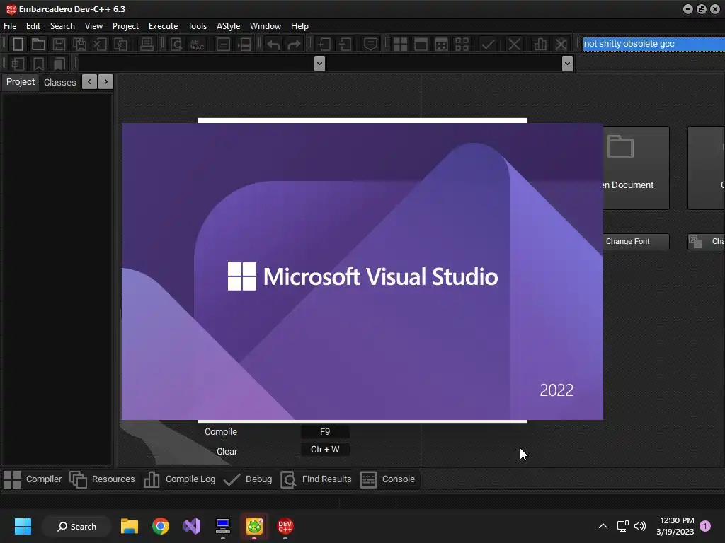Open File Explorer from taskbar

point(130,526)
